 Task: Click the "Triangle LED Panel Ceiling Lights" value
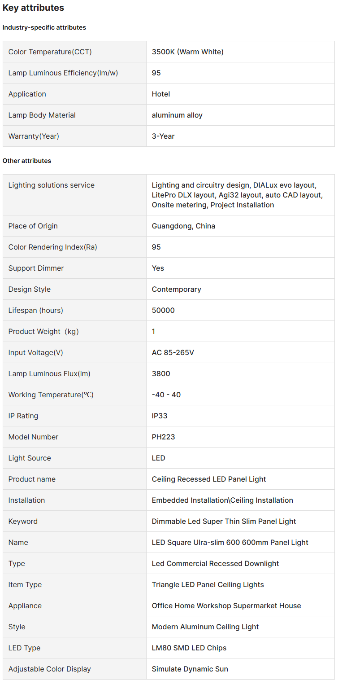coord(208,584)
